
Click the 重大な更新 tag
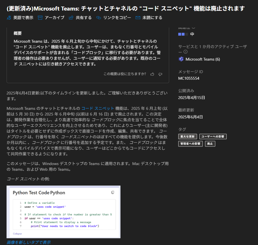(187, 137)
